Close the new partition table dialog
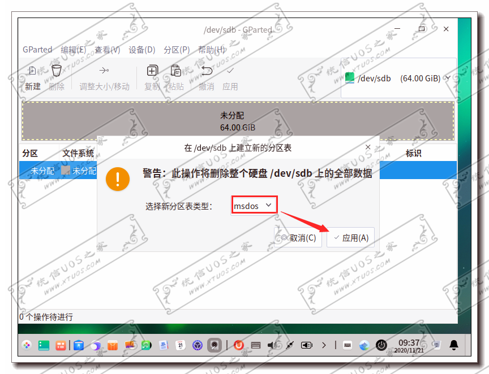The image size is (489, 374). coord(368,147)
